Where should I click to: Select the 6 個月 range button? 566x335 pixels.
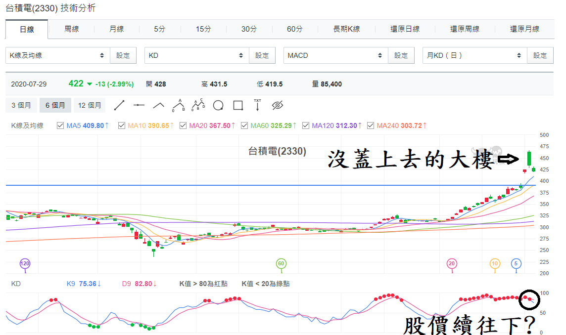[55, 105]
